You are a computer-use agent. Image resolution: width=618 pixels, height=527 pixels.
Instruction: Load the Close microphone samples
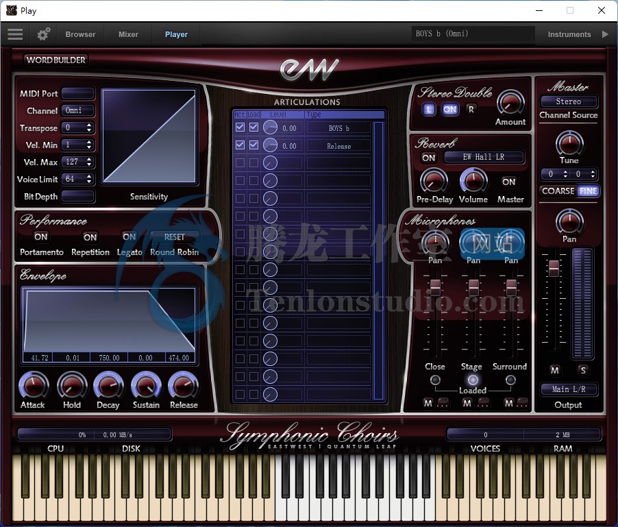tap(435, 380)
